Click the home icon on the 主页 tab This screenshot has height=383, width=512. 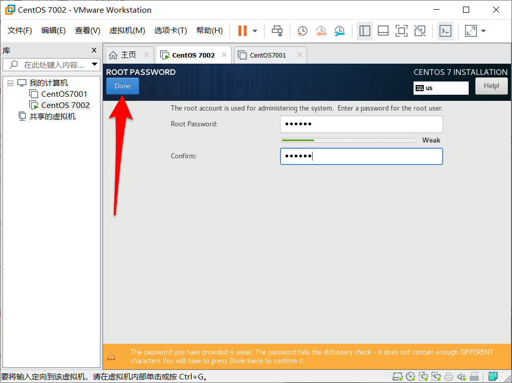[113, 55]
